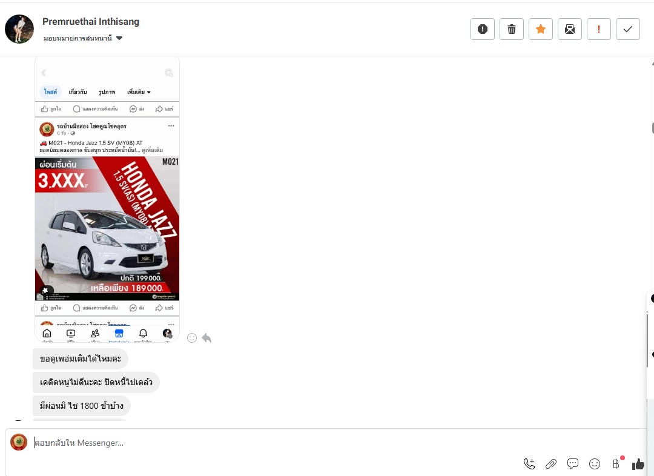Start a call with phone-plus icon
The width and height of the screenshot is (654, 476).
tap(529, 463)
